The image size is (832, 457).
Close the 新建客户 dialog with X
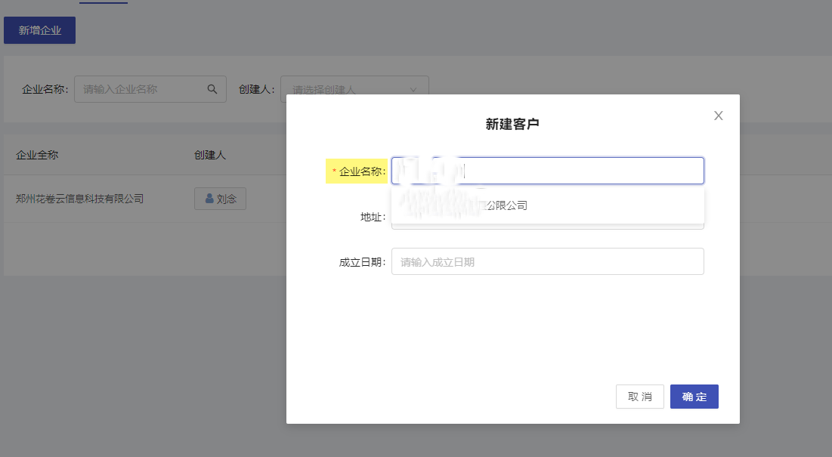tap(719, 116)
